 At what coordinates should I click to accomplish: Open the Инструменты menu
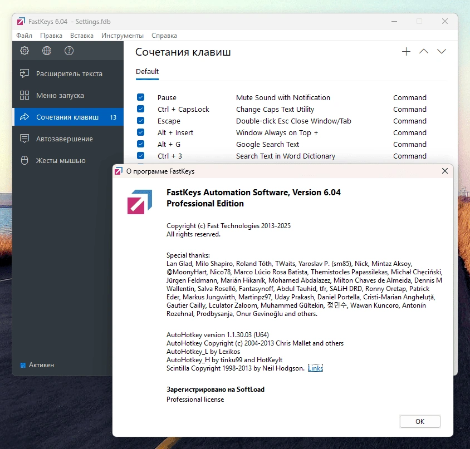(123, 36)
